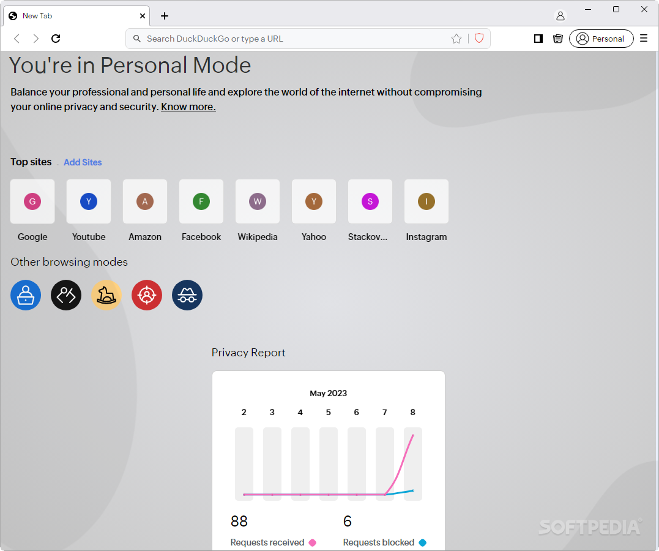Click the pink Requests received legend dot

tap(312, 542)
